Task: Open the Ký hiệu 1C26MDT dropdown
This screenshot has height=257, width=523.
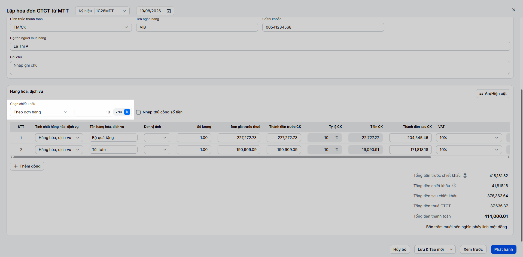Action: [102, 11]
